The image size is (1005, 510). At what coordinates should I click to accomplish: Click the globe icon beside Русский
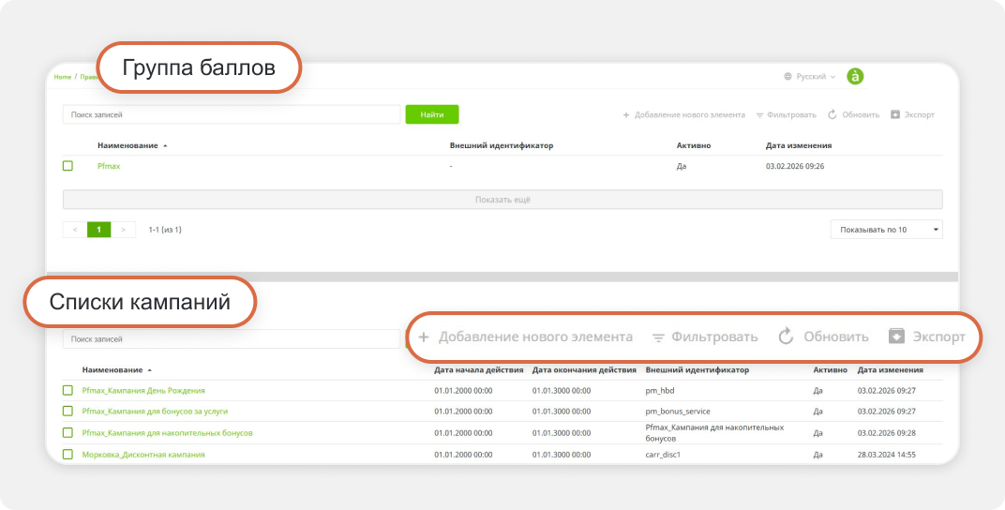click(787, 77)
